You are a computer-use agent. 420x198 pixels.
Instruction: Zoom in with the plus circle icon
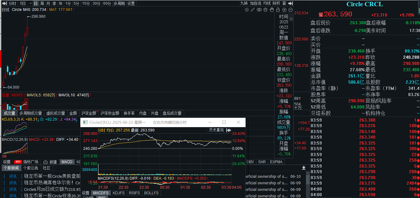coord(284,10)
